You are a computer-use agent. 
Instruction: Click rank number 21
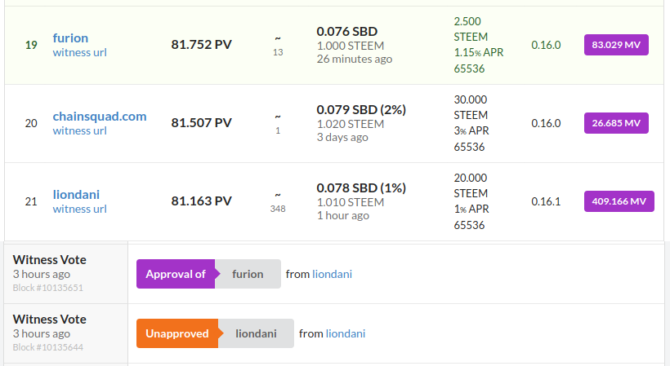tap(31, 201)
